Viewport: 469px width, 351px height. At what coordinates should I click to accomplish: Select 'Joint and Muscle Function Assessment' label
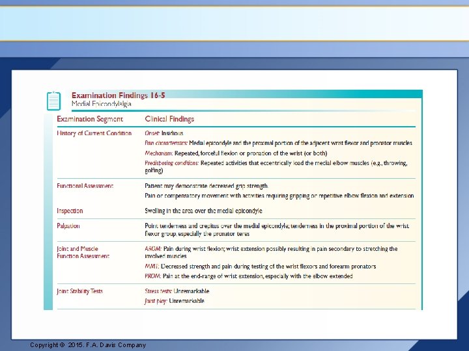point(83,252)
